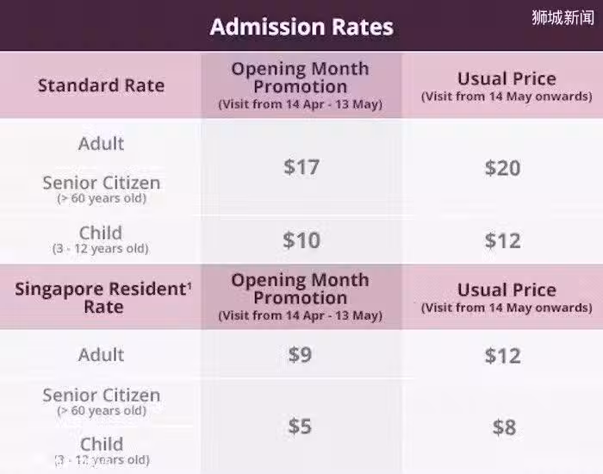Select the Standard Rate header cell
Image resolution: width=603 pixels, height=474 pixels.
101,85
